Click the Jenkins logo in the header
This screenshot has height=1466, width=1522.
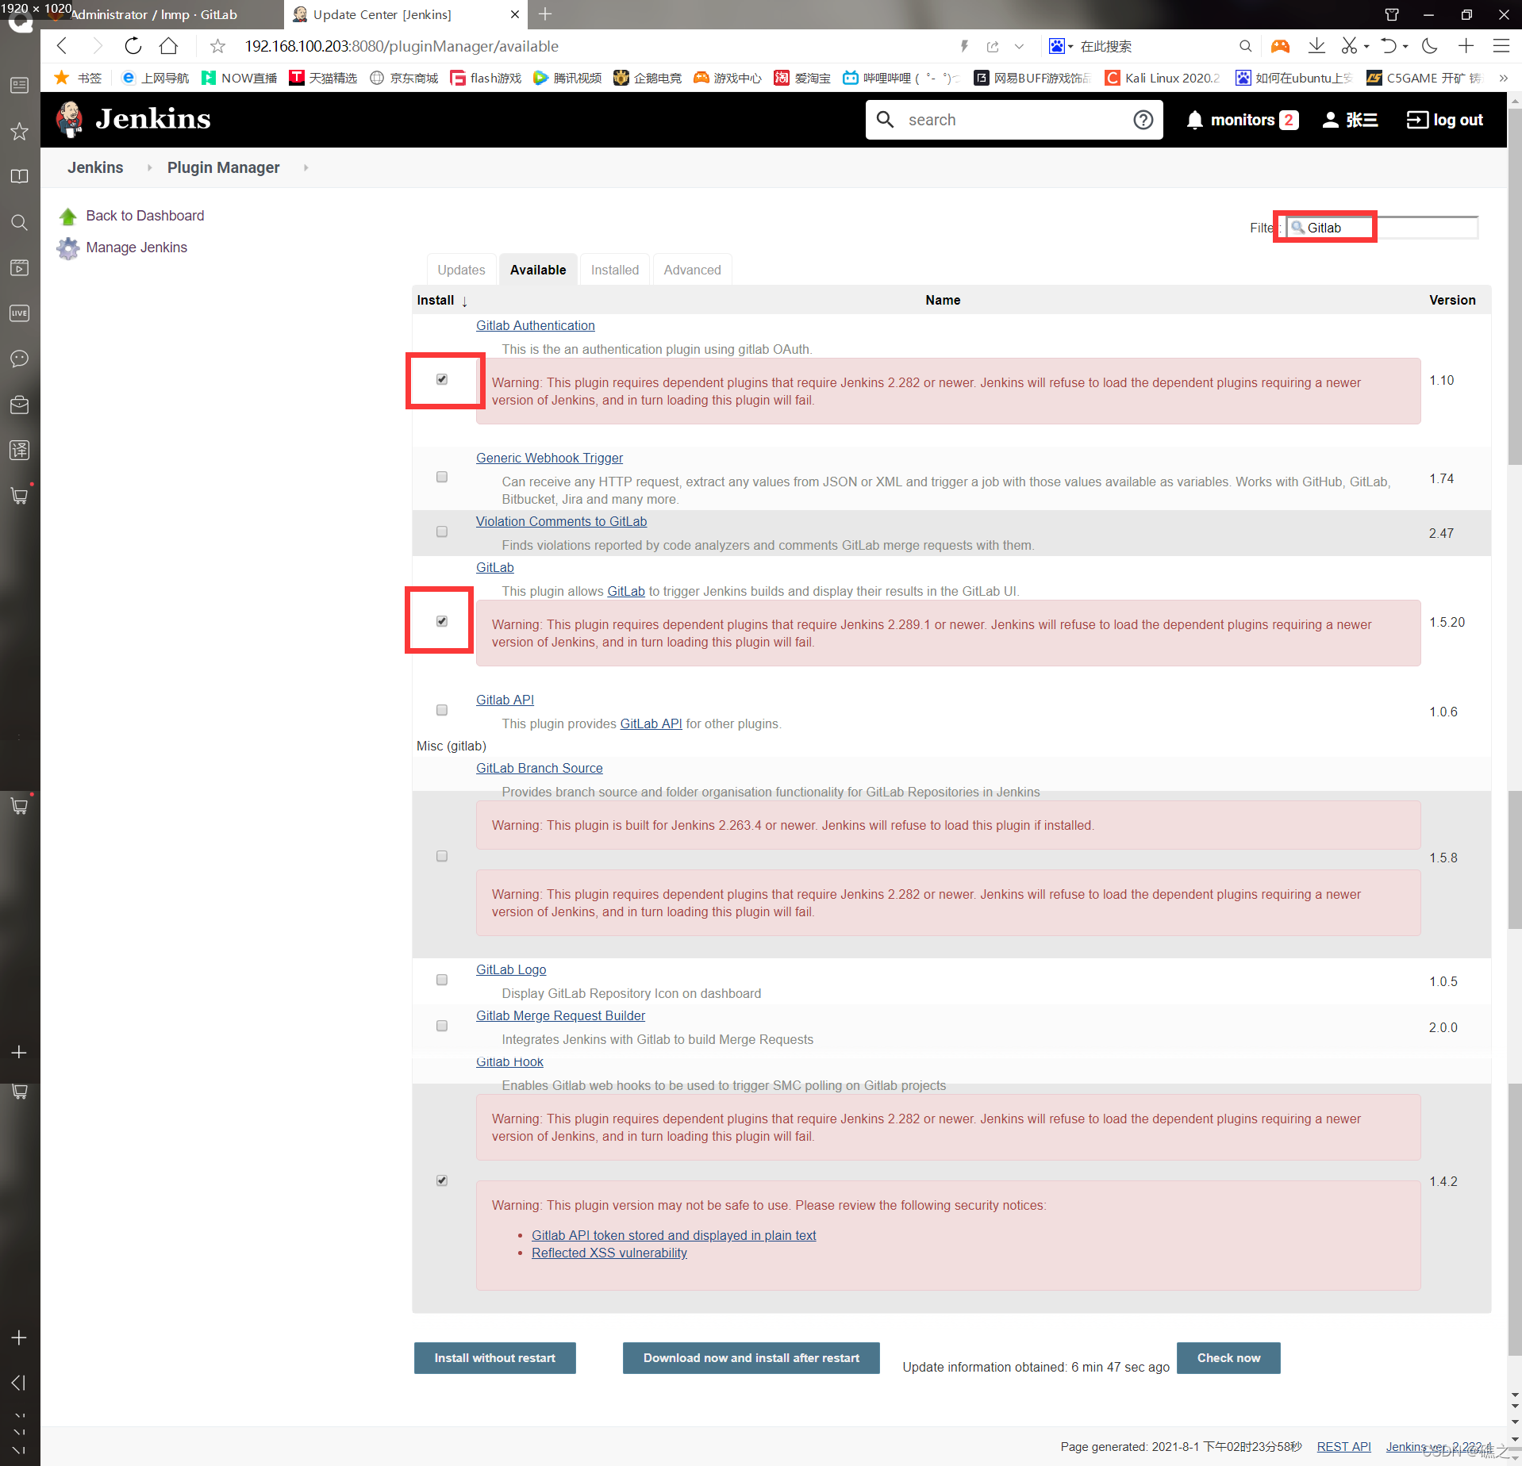pos(133,119)
